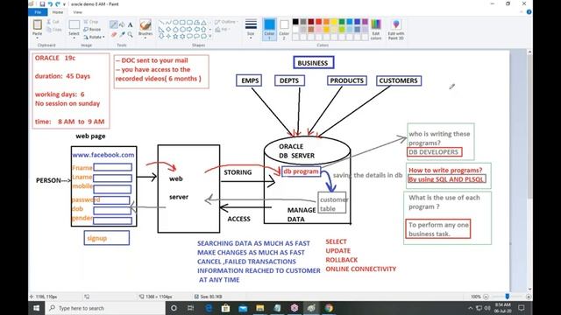This screenshot has width=561, height=315.
Task: Select the Fill with color bucket tool
Action: click(x=122, y=24)
